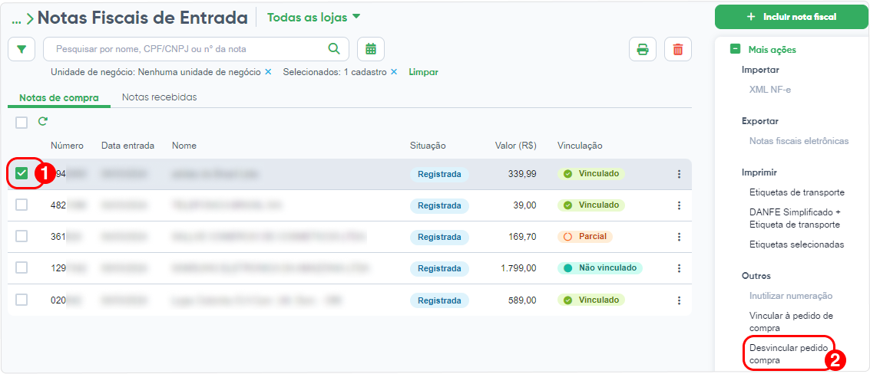
Task: Click the 'Notas Fiscais de Entrada' title
Action: pos(143,18)
